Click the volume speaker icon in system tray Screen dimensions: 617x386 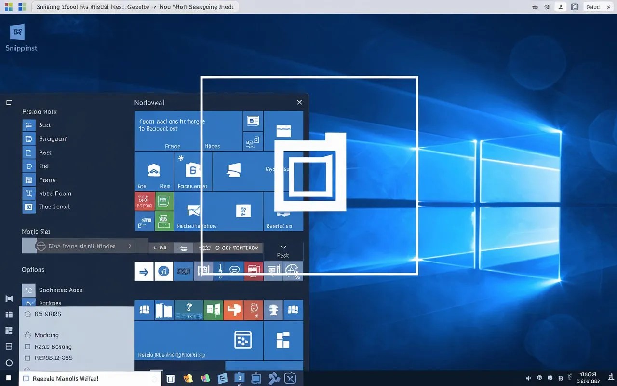tap(528, 378)
